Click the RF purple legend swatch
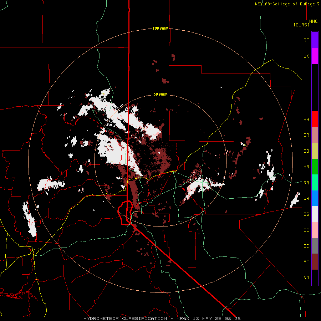321x321 pixels. (315, 40)
